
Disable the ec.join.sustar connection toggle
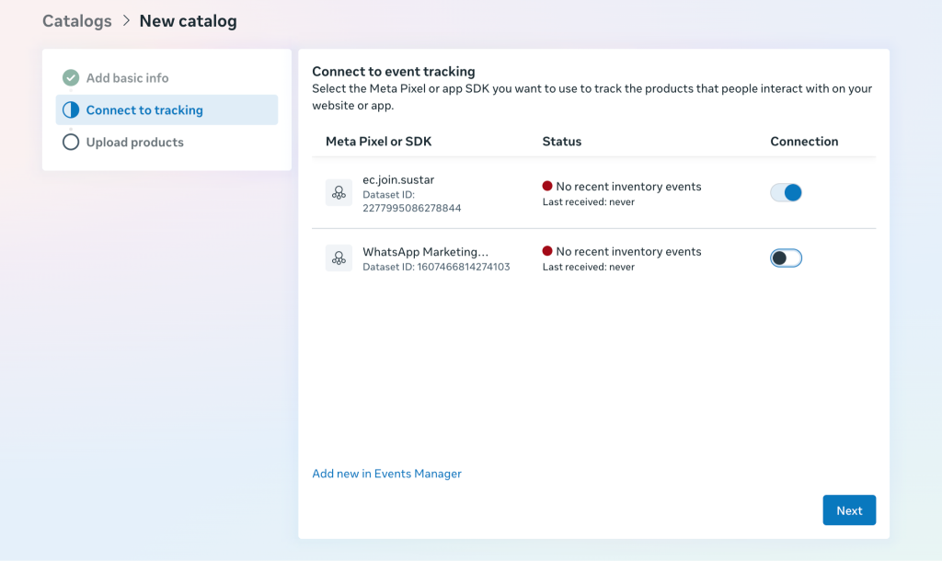[x=786, y=193]
